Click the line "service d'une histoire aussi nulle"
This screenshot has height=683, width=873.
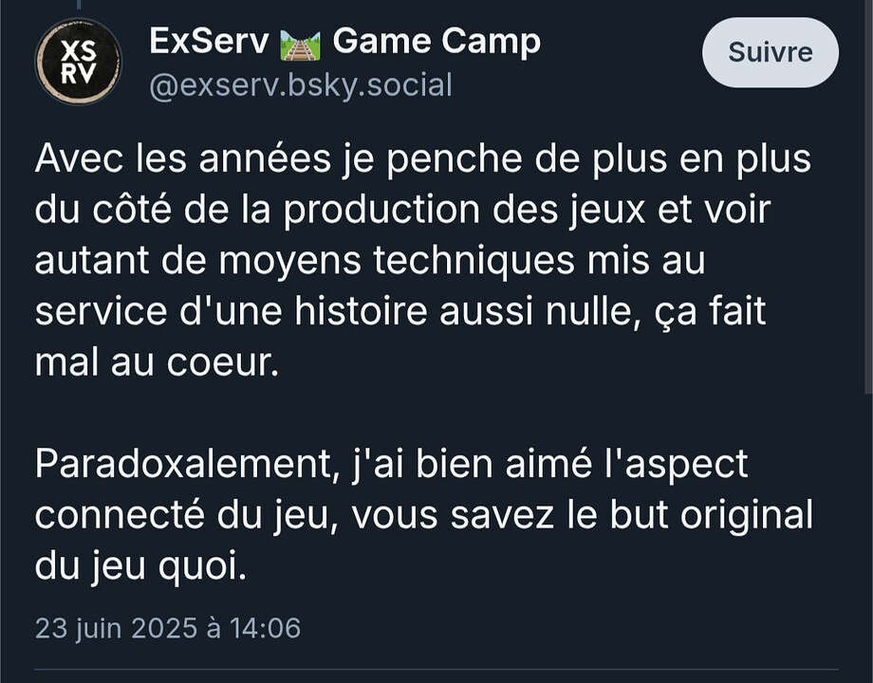click(400, 312)
